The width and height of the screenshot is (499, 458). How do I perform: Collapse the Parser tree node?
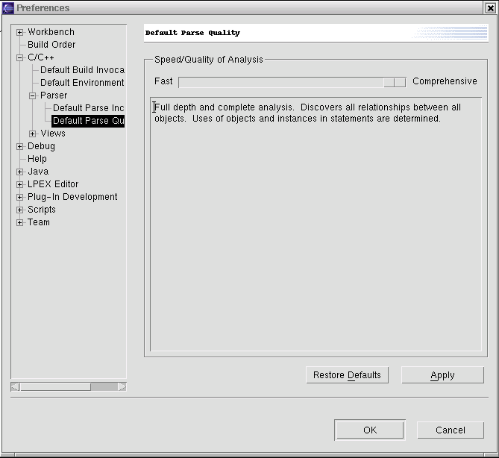(33, 96)
